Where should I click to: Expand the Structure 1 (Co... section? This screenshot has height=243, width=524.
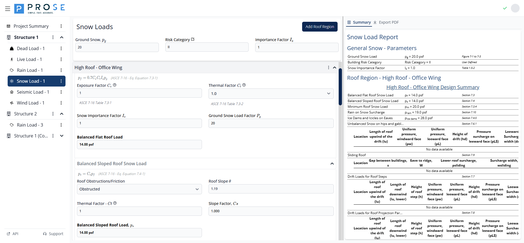(x=62, y=136)
